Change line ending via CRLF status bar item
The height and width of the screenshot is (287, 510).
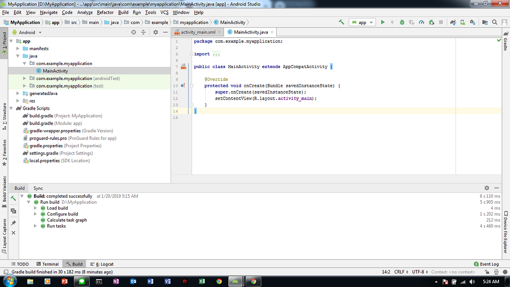pyautogui.click(x=398, y=271)
